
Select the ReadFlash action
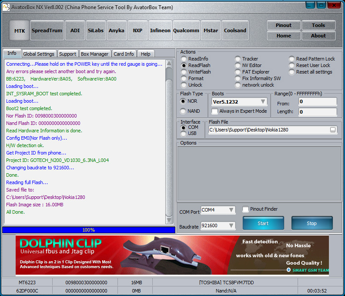click(x=196, y=65)
